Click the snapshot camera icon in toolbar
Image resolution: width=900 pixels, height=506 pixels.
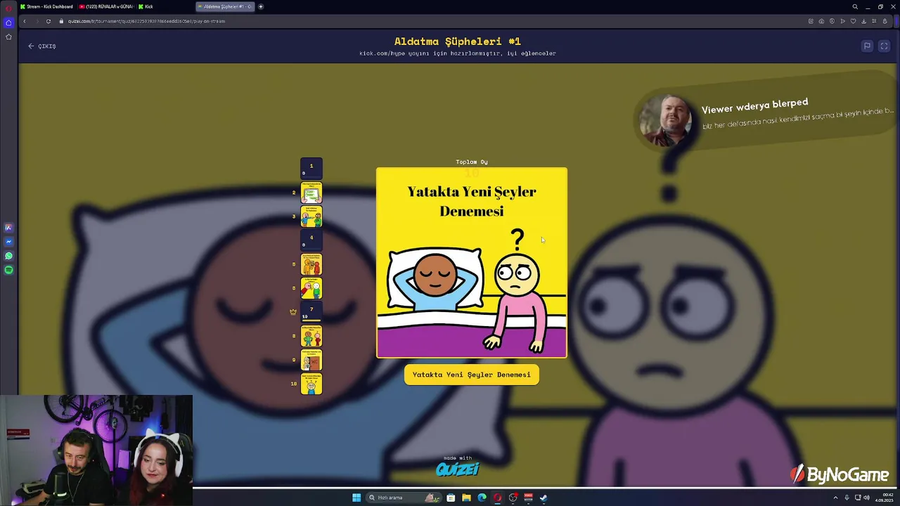pos(821,21)
